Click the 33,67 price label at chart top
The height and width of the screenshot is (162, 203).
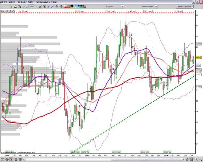(x=110, y=11)
